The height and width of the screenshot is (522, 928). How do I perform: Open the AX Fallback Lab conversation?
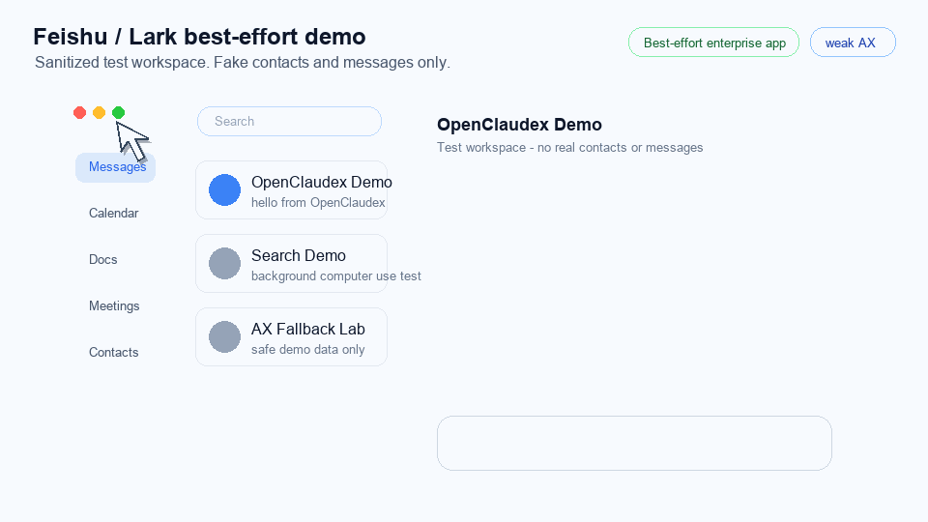pyautogui.click(x=291, y=336)
